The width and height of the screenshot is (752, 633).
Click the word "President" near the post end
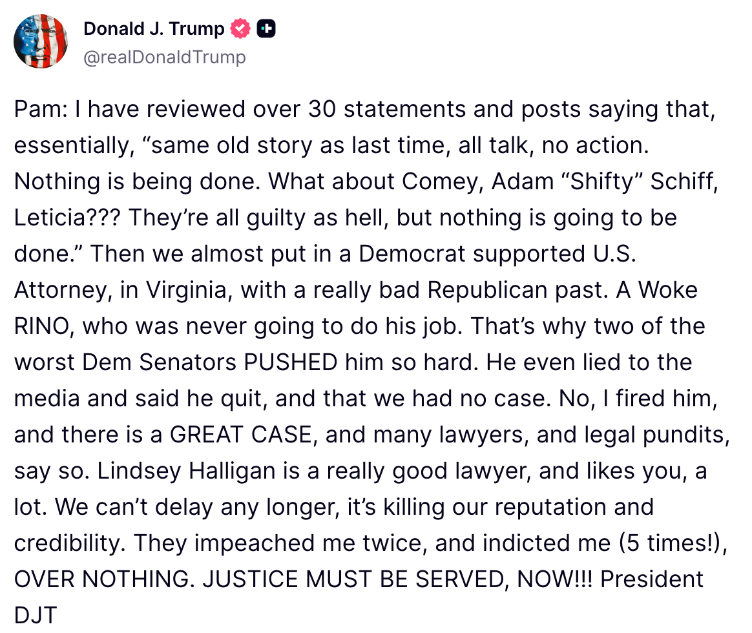click(x=651, y=579)
